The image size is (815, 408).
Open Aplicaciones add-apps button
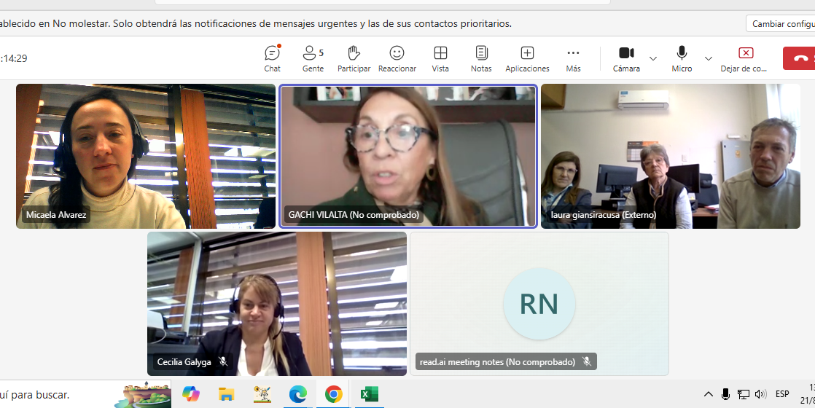(x=527, y=59)
